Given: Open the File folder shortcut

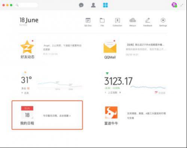Looking at the screenshot, I should tap(102, 22).
